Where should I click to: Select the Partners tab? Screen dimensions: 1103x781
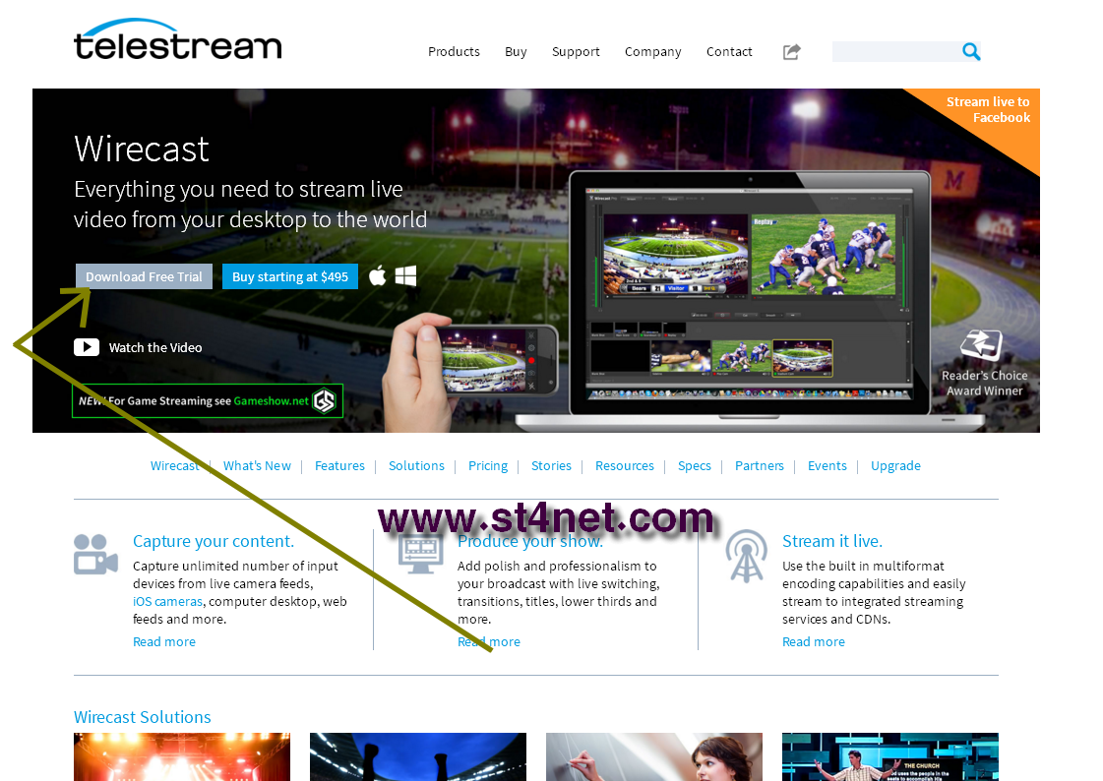point(759,465)
